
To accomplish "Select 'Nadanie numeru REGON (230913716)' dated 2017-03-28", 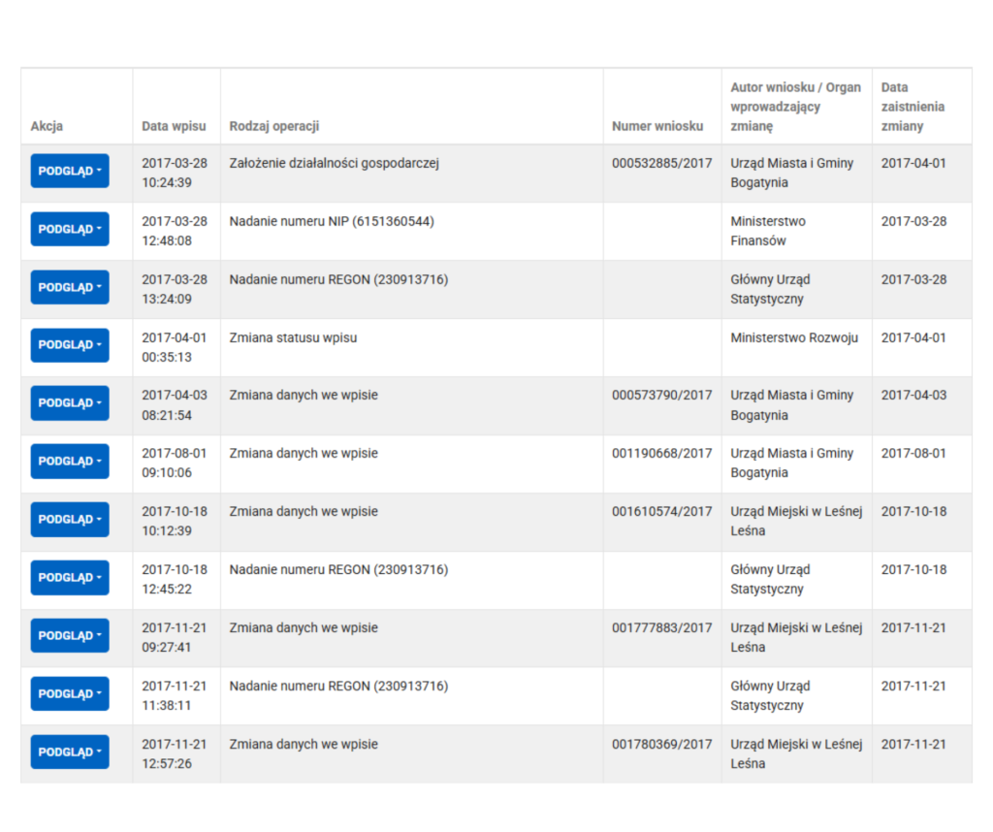I will click(x=338, y=280).
